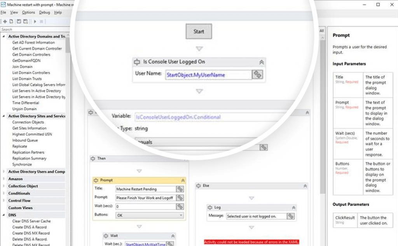
Task: Expand the Amazon tree group
Action: (3, 179)
